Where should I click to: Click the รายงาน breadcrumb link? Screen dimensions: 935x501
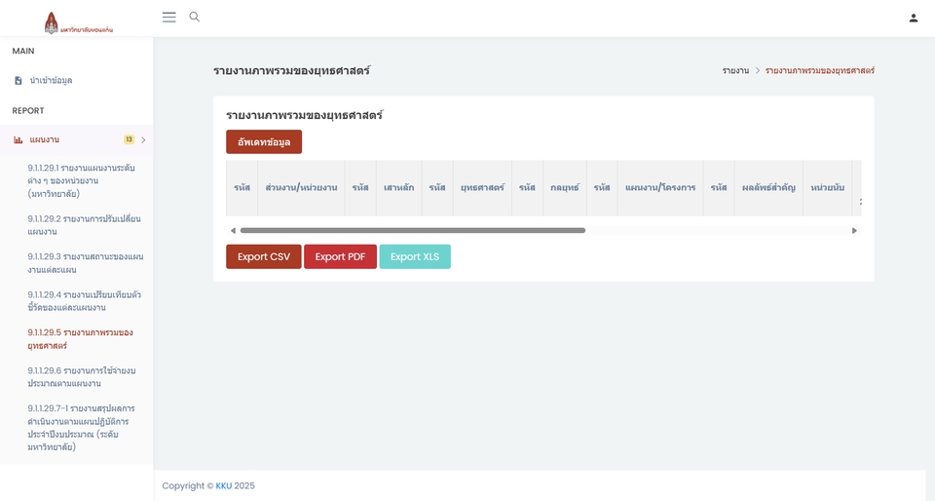coord(735,71)
